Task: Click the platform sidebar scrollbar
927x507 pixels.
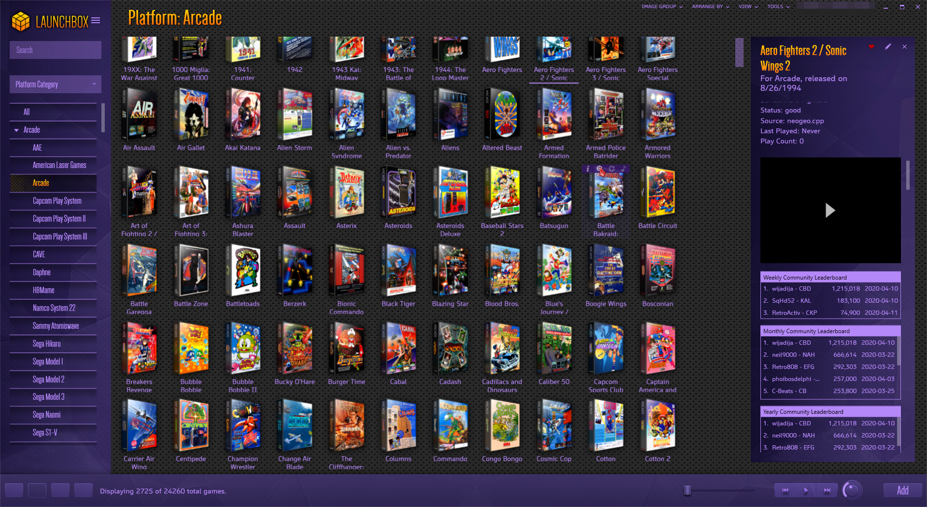Action: [x=103, y=118]
